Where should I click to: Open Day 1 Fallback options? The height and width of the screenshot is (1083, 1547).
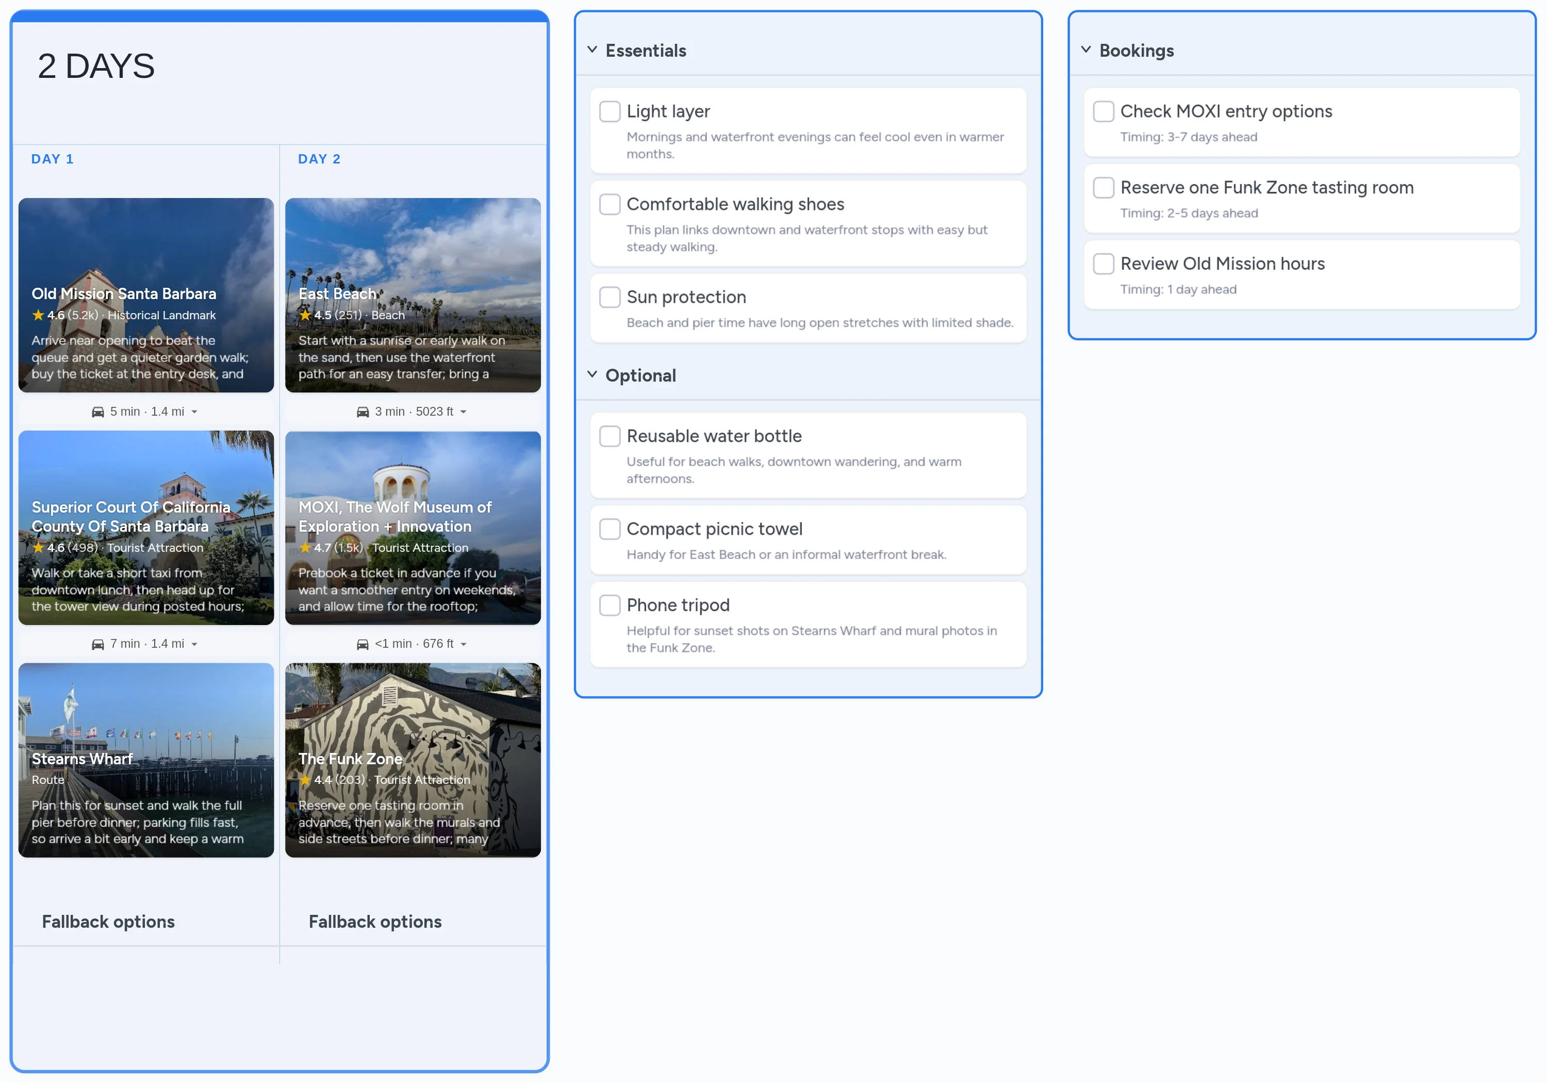[x=108, y=921]
